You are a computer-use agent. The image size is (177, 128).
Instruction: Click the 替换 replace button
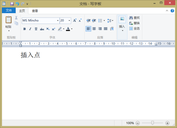134,23
